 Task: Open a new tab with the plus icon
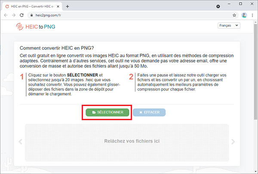coord(68,6)
